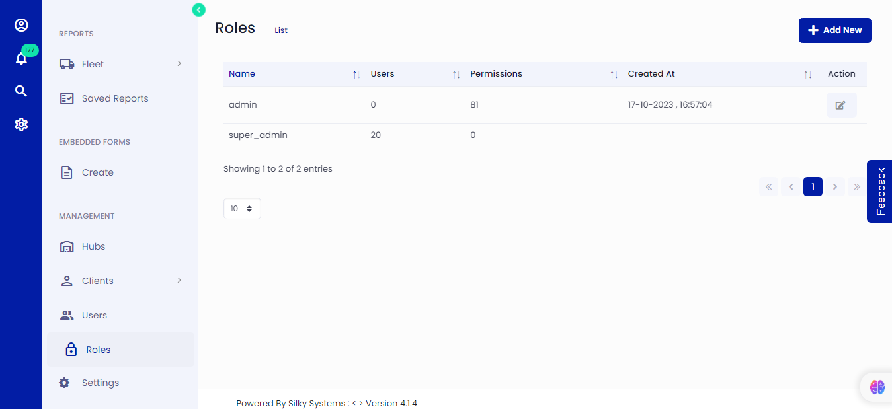Click the Add New button
Viewport: 892px width, 409px height.
(x=834, y=30)
